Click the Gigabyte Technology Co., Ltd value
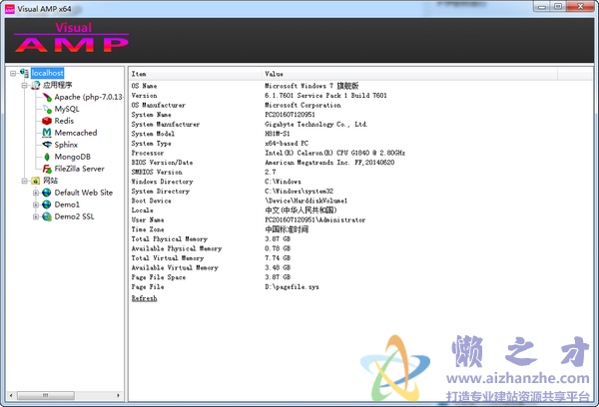Screen dimensions: 599x407 pos(315,124)
